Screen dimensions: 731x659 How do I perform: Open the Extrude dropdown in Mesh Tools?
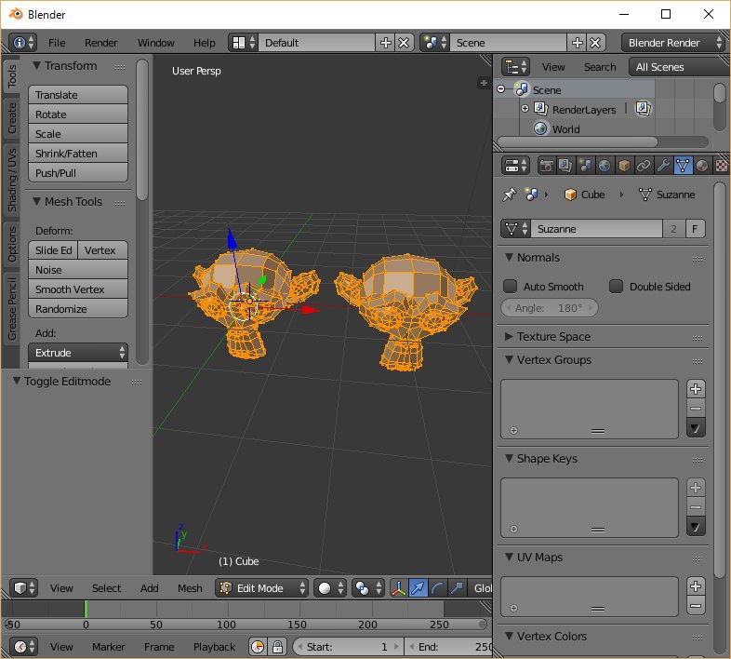click(x=78, y=353)
